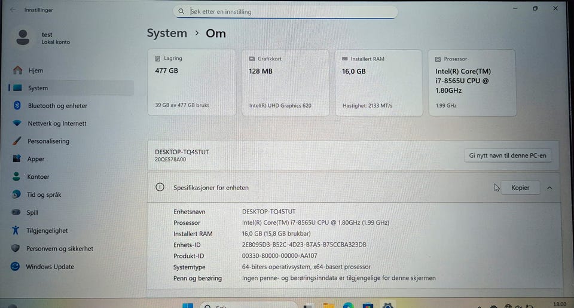The image size is (574, 308).
Task: Click the gamepad icon beside Spill
Action: pos(16,212)
